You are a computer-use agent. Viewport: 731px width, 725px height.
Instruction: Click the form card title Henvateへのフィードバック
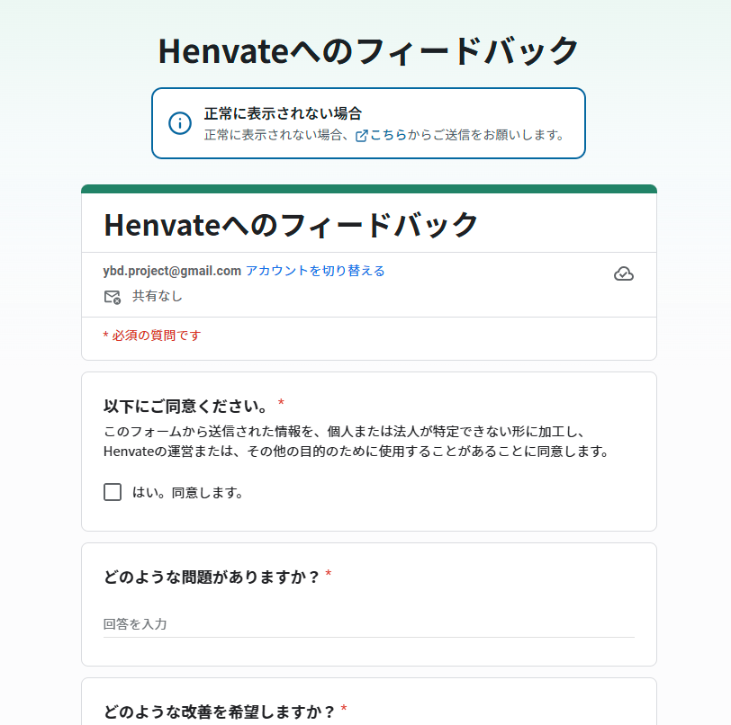pyautogui.click(x=291, y=225)
